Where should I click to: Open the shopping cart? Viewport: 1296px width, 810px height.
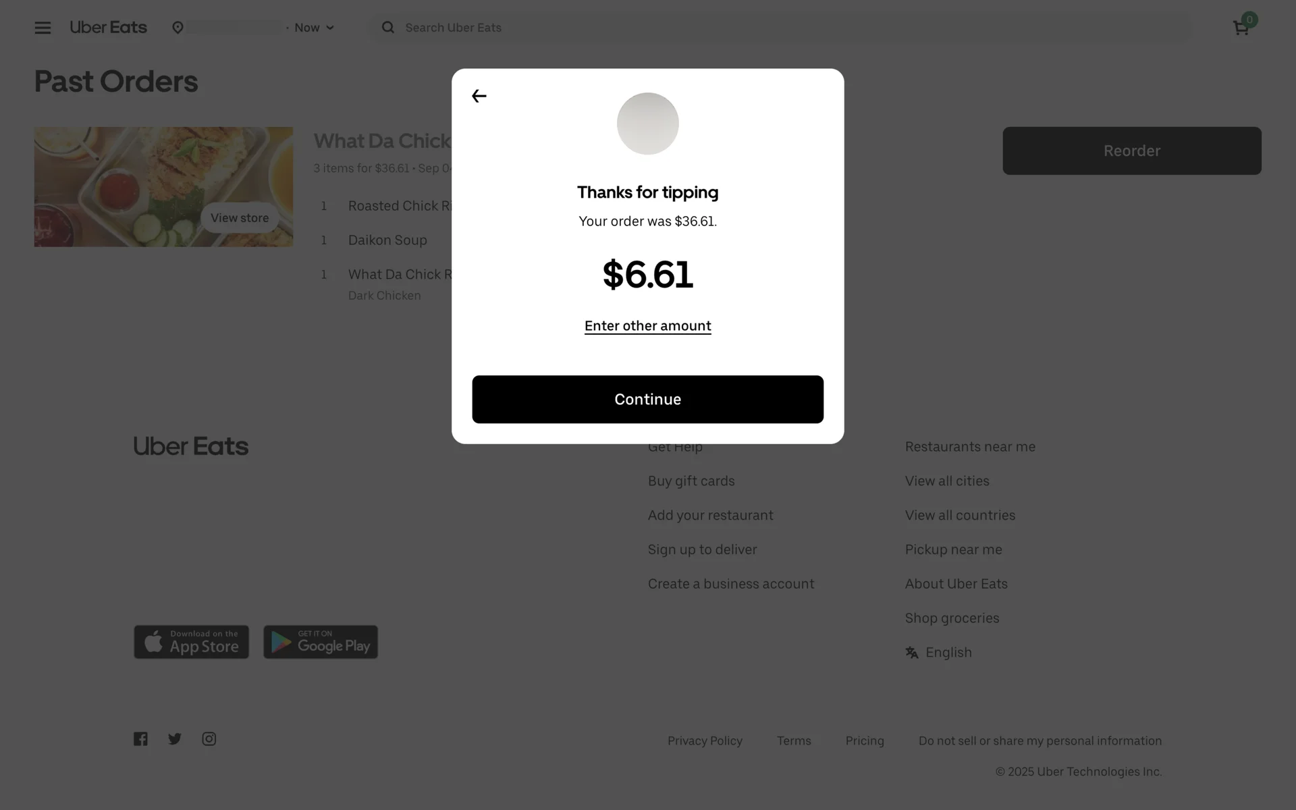tap(1241, 28)
